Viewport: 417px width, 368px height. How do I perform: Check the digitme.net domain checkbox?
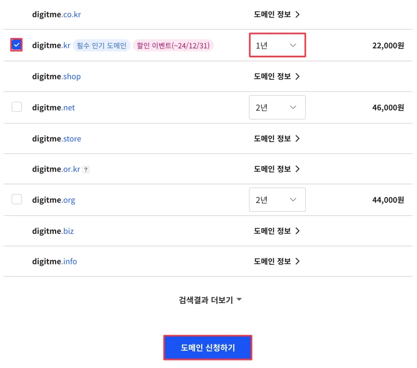point(17,107)
